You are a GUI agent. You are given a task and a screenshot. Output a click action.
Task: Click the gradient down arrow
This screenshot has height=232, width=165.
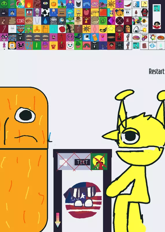[x=58, y=220]
